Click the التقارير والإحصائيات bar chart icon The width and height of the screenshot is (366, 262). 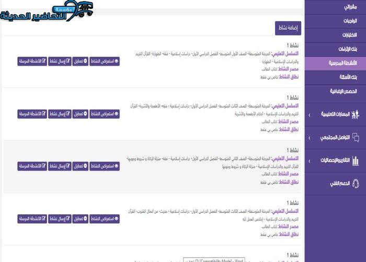(x=356, y=161)
